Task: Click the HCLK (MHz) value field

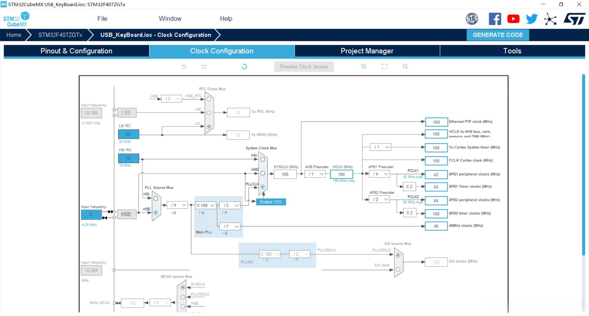Action: [341, 174]
